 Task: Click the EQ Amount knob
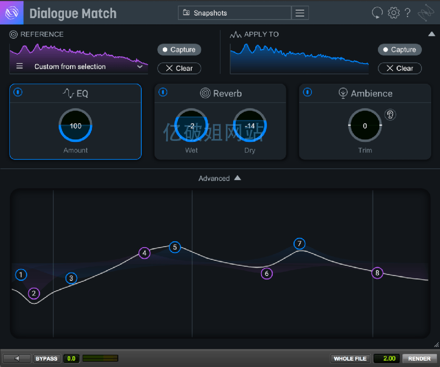coord(75,125)
